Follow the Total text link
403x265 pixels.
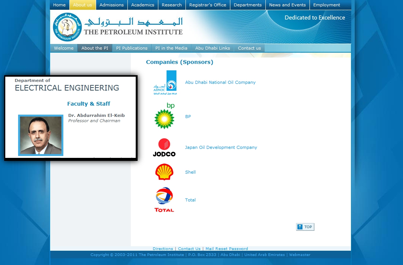pos(190,200)
